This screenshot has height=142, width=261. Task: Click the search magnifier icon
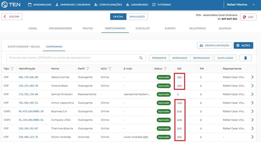coord(141,58)
